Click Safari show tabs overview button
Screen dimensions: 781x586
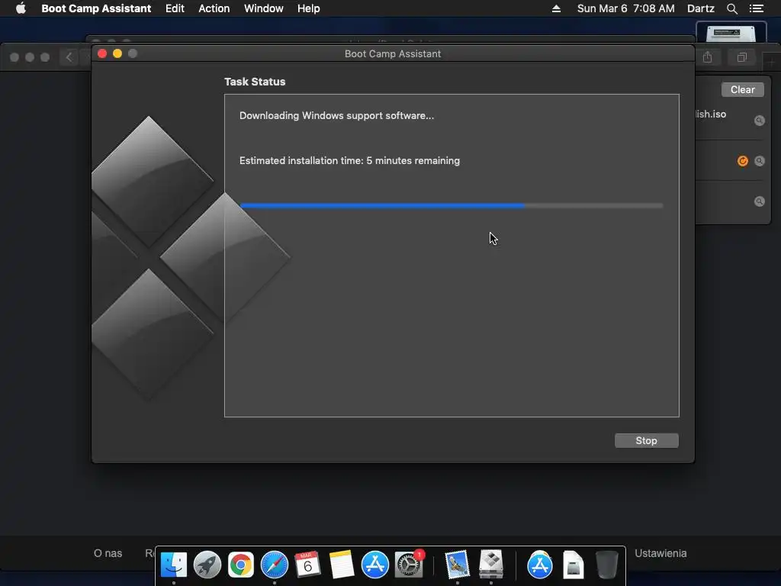click(x=741, y=57)
